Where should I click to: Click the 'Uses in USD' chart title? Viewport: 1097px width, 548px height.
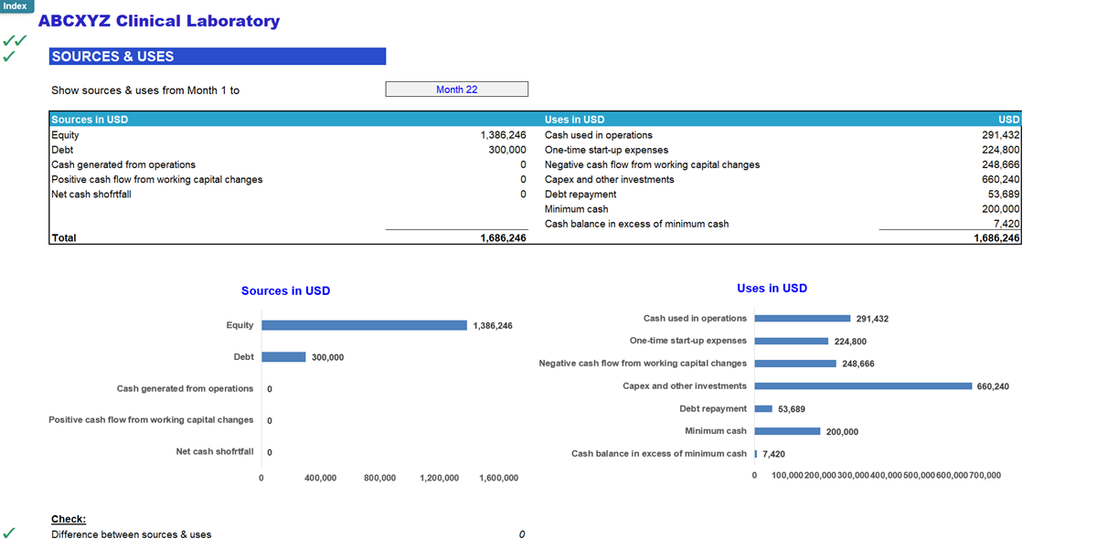(x=772, y=288)
